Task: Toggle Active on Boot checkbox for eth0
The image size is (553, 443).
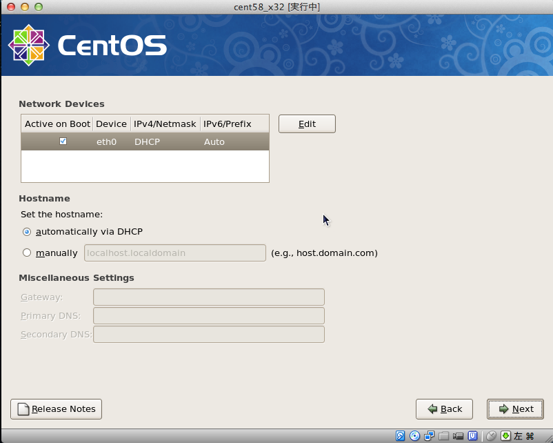Action: point(63,141)
